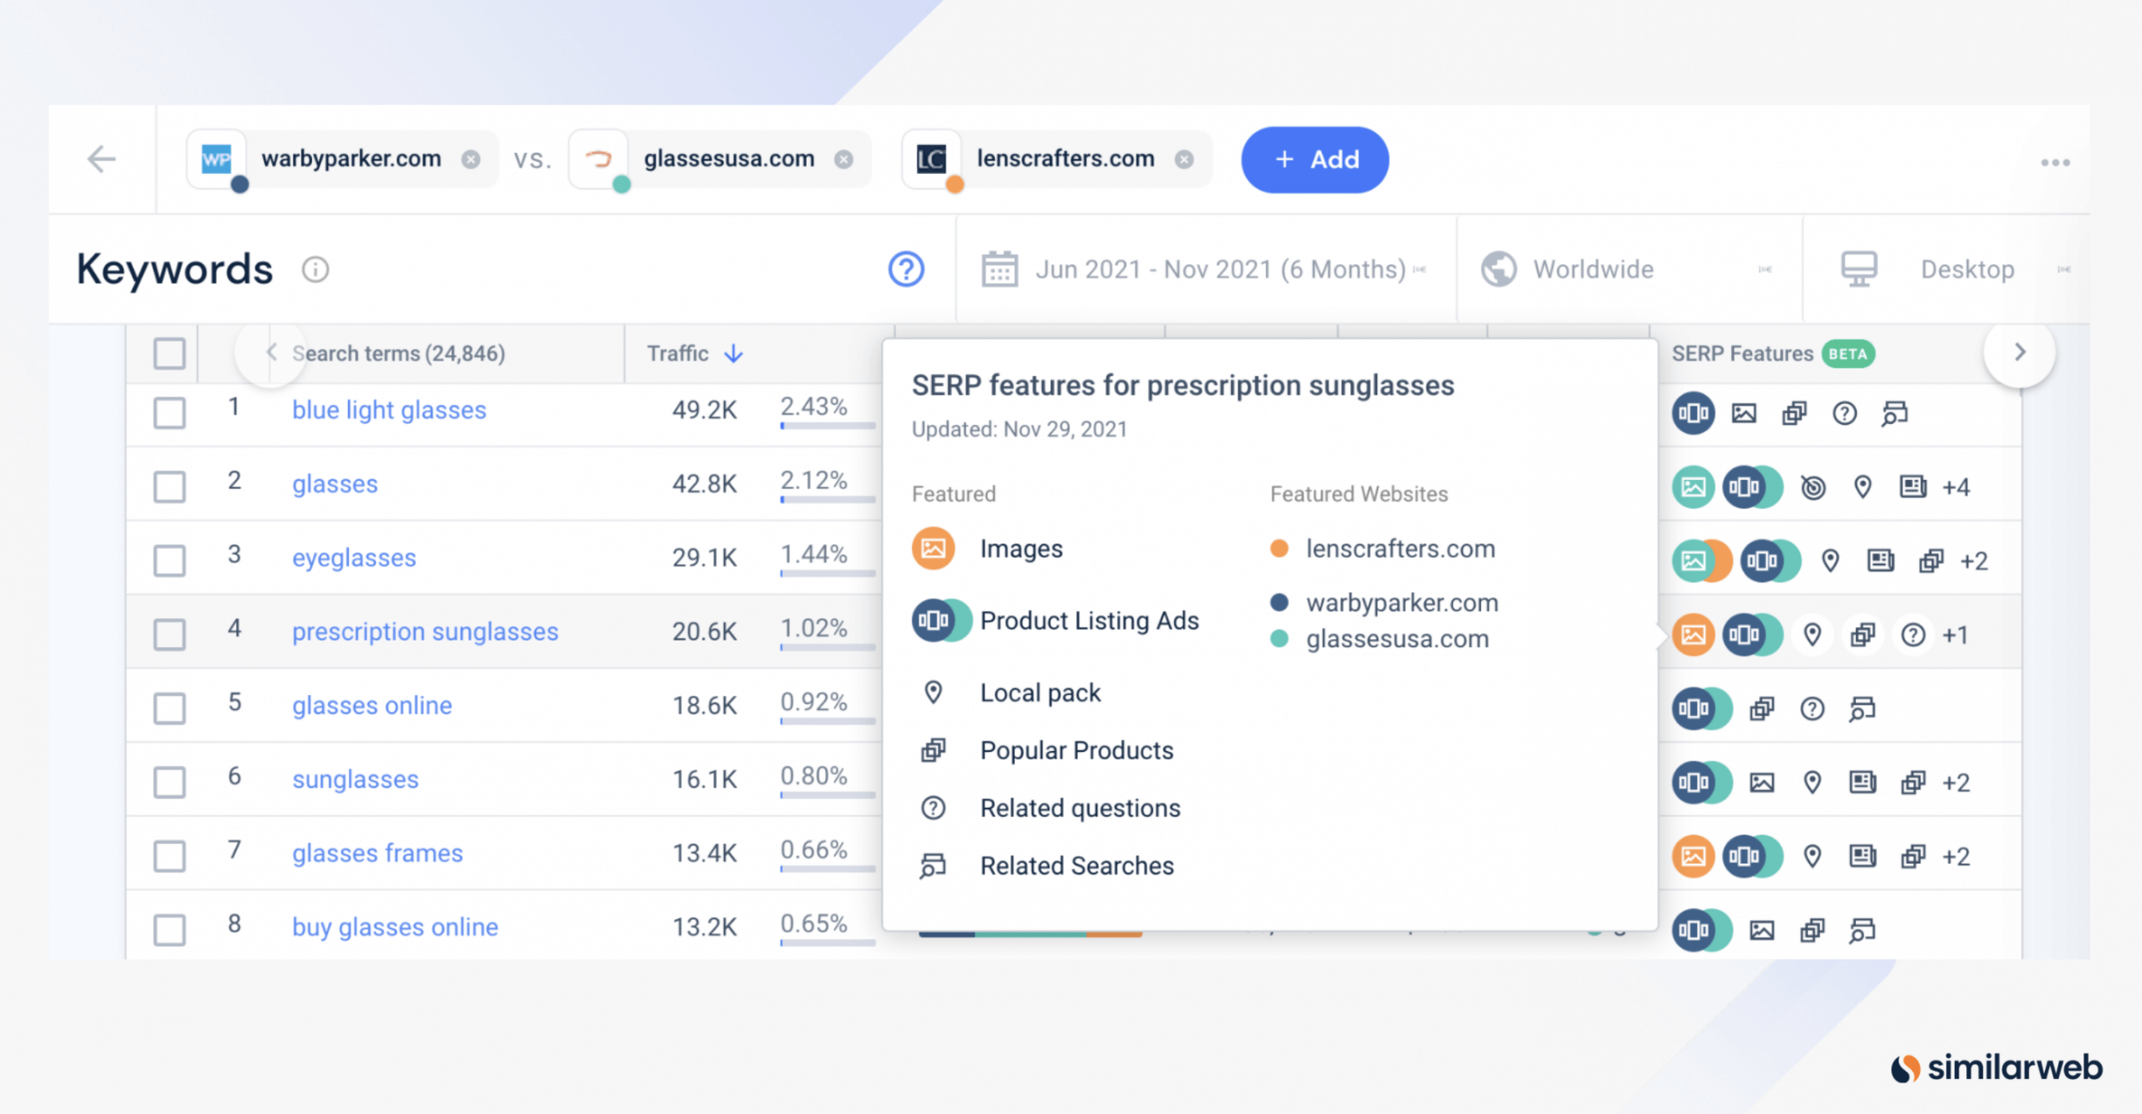Remove lenscrafters.com from comparison
This screenshot has width=2142, height=1114.
coord(1184,159)
